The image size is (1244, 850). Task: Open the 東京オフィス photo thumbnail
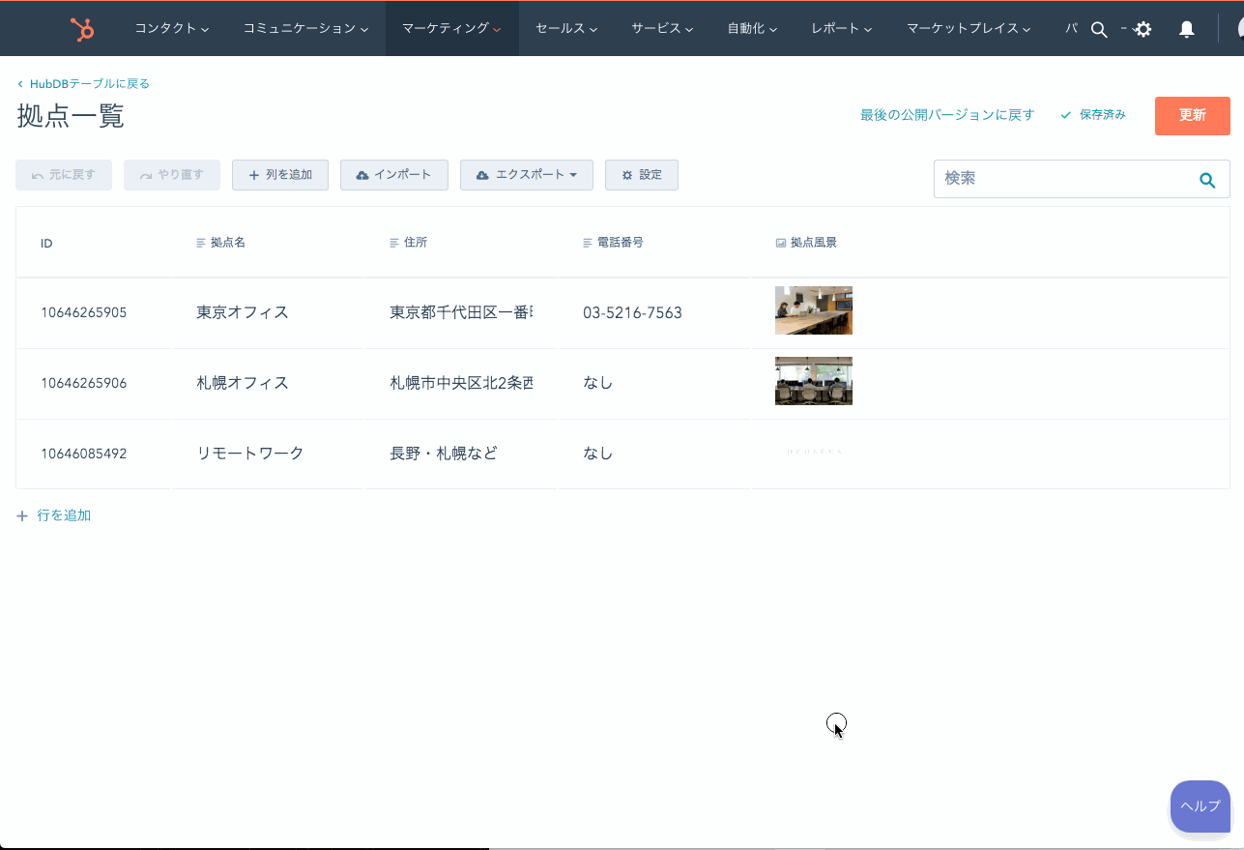(813, 310)
